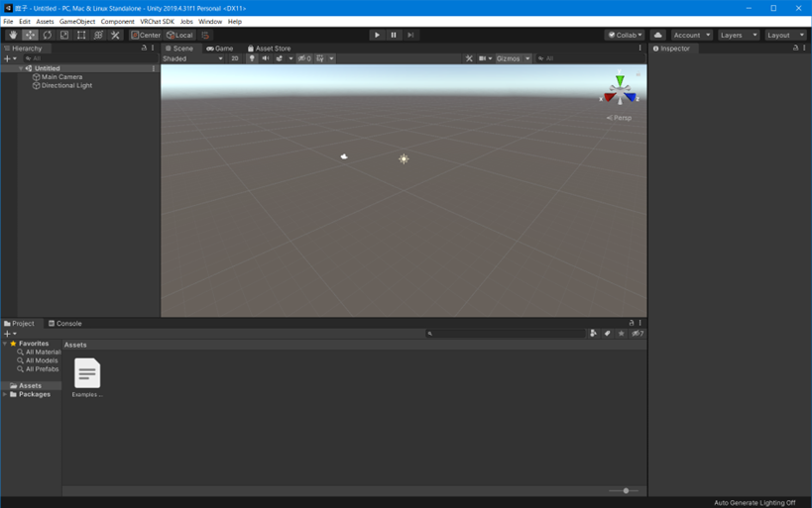Toggle scene audio with the speaker icon
This screenshot has width=812, height=508.
[x=265, y=58]
